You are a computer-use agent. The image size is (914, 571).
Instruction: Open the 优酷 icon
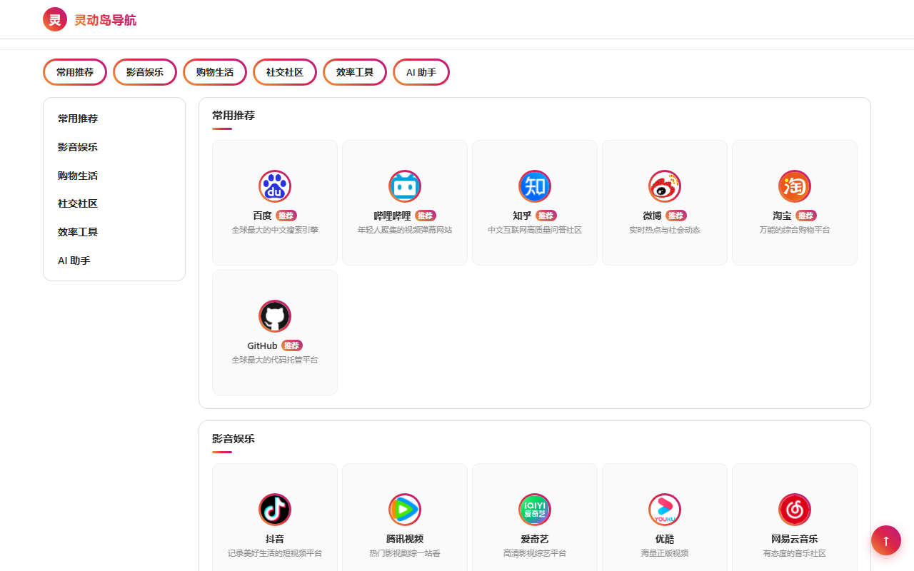tap(665, 510)
